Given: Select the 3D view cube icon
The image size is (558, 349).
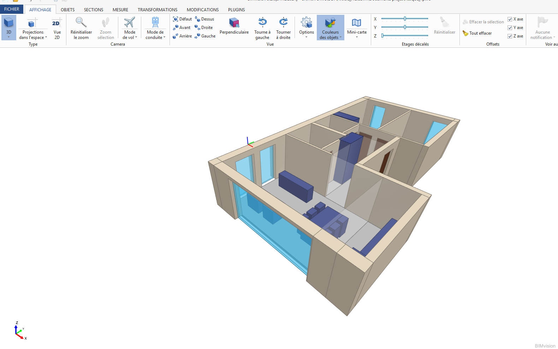Looking at the screenshot, I should click(8, 23).
